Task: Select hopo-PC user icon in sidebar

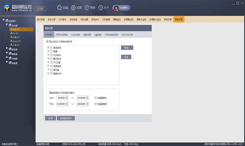Action: pos(11,41)
